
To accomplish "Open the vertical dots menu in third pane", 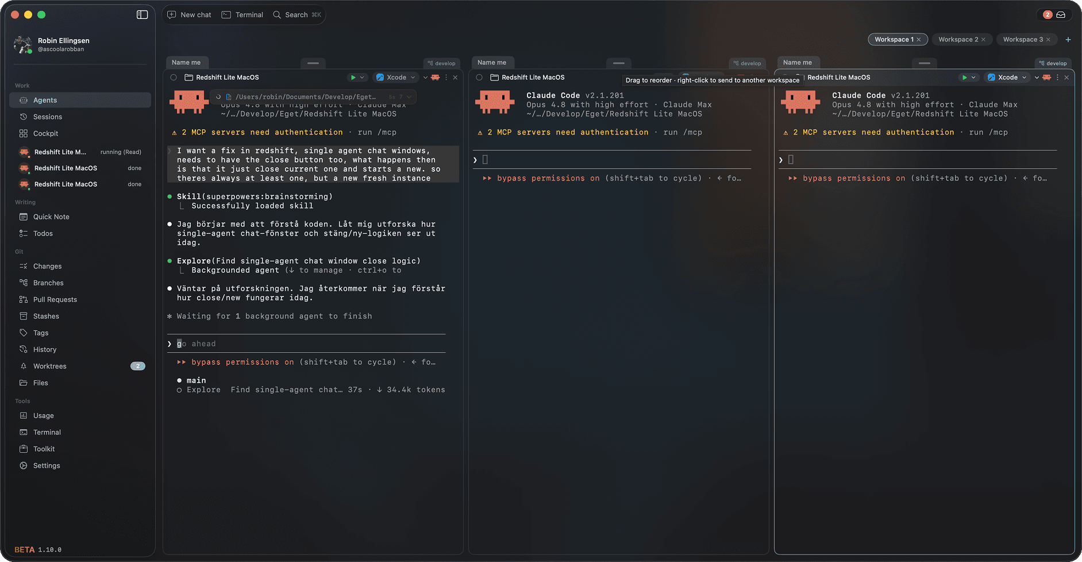I will point(1057,78).
